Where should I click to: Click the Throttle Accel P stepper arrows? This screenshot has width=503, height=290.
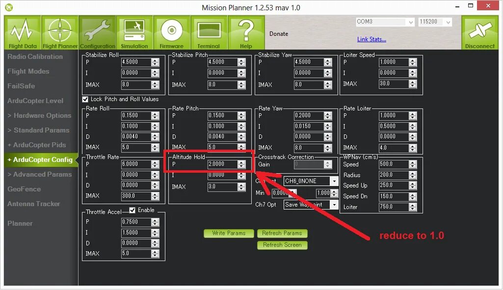[x=155, y=222]
